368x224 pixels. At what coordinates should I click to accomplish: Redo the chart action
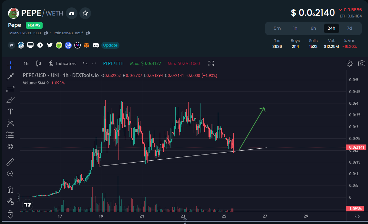94,63
